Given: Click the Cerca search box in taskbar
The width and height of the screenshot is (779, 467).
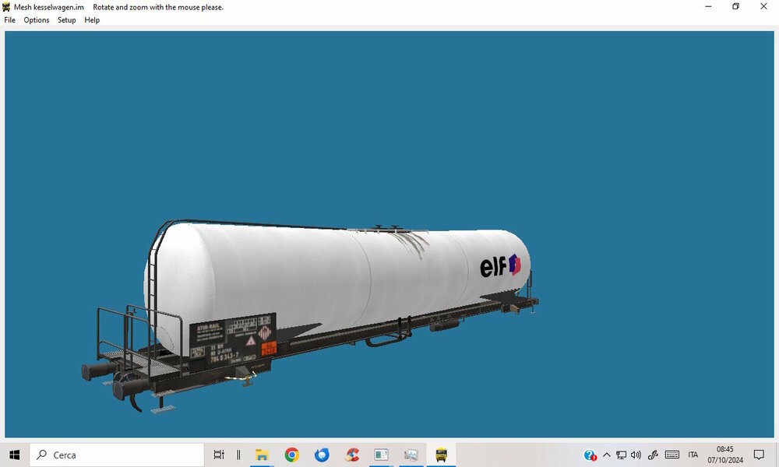Looking at the screenshot, I should [x=117, y=455].
